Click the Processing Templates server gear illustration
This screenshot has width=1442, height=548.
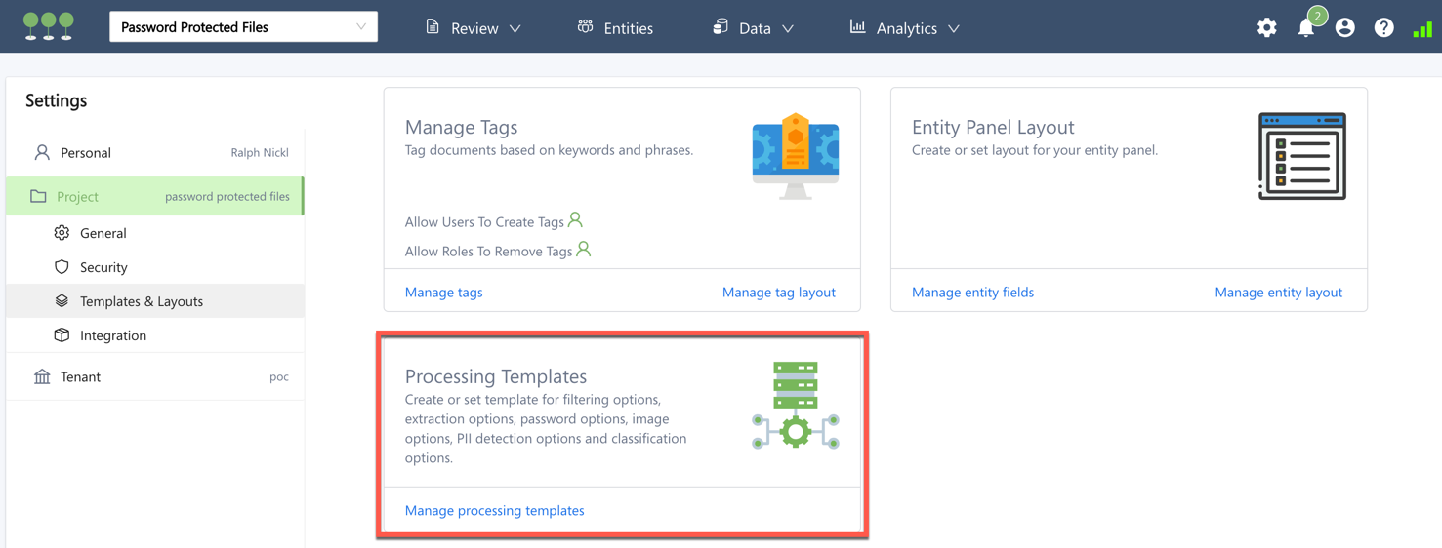(x=795, y=406)
